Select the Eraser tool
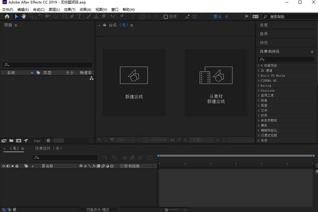This screenshot has width=318, height=212. (104, 16)
